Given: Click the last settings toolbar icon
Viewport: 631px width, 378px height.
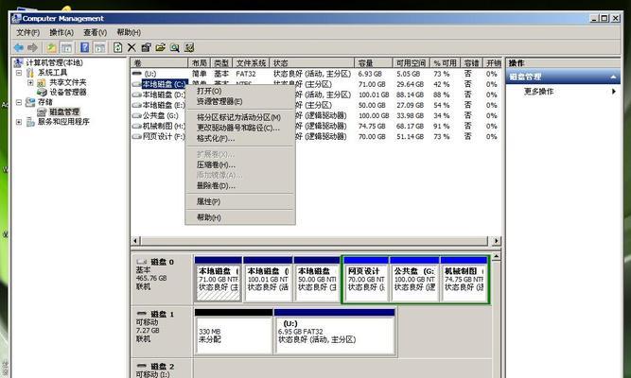Looking at the screenshot, I should 189,47.
